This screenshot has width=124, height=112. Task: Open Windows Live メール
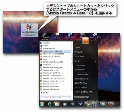coord(55,84)
